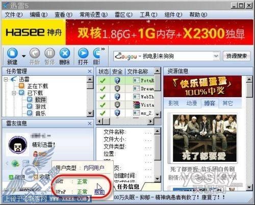Expand the Gougou search box dropdown

coord(216,56)
